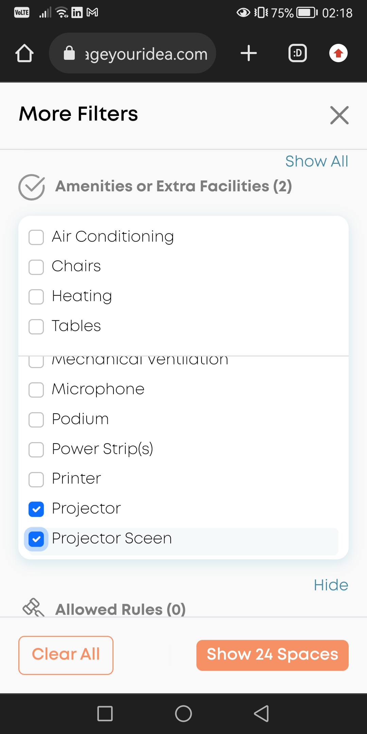Open recent apps square button
The width and height of the screenshot is (367, 734).
click(x=105, y=713)
